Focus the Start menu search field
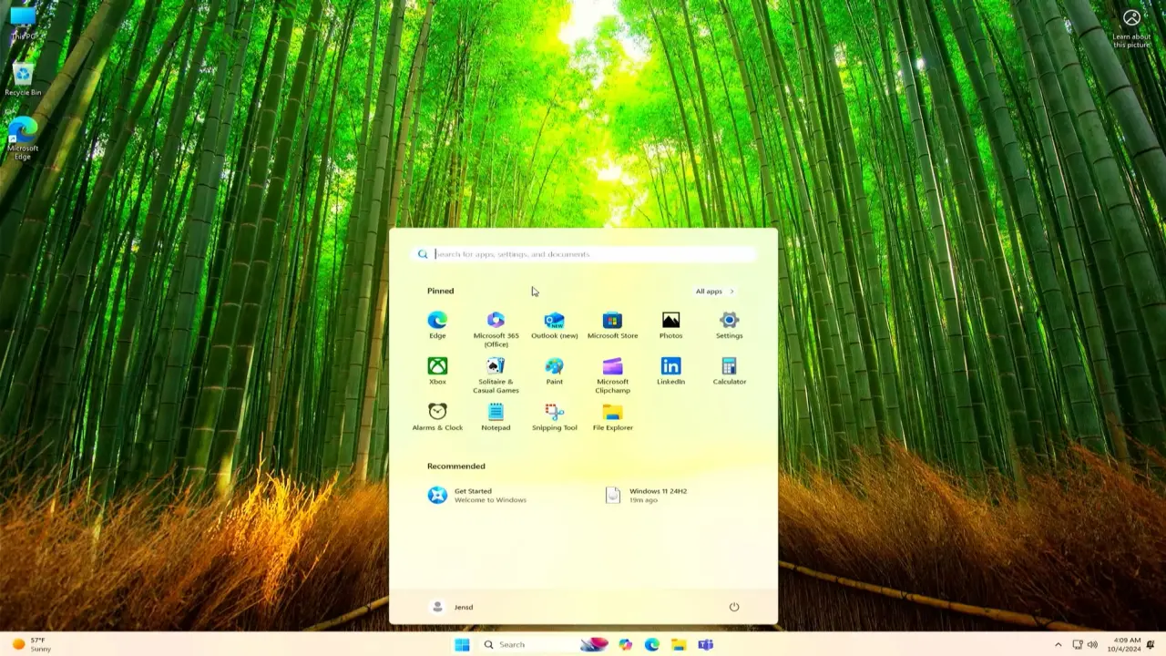This screenshot has width=1166, height=656. click(583, 254)
